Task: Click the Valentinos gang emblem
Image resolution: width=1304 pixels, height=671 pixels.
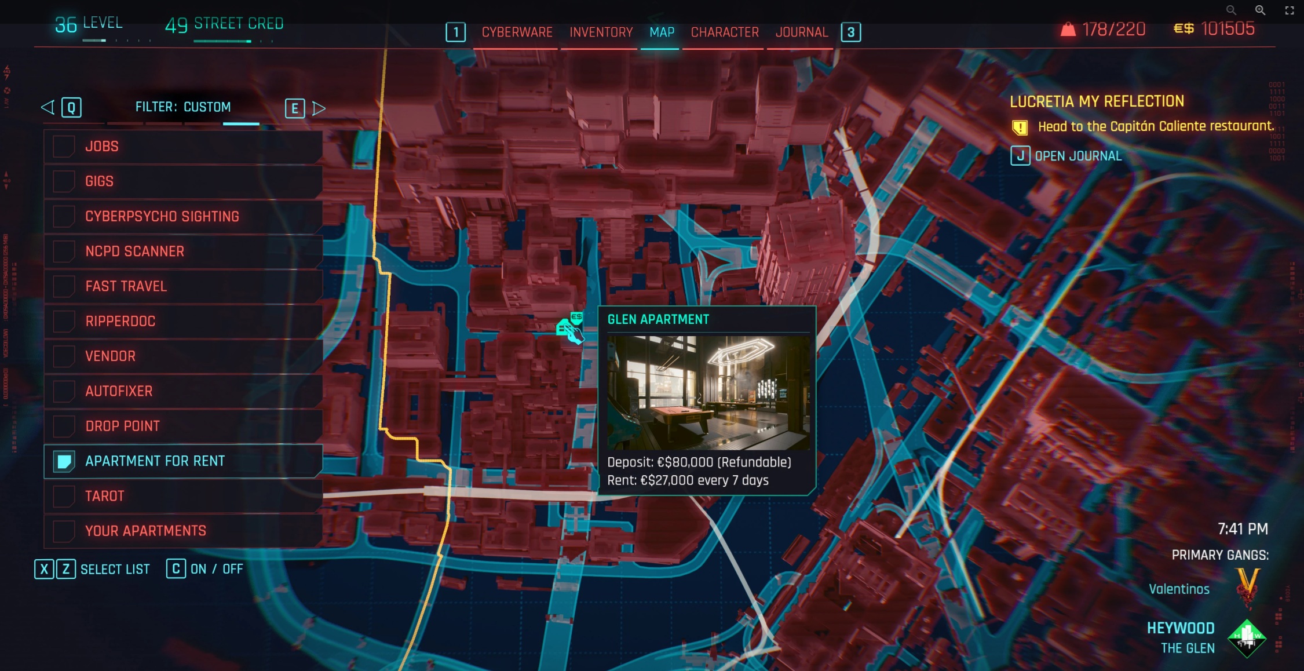Action: tap(1247, 588)
